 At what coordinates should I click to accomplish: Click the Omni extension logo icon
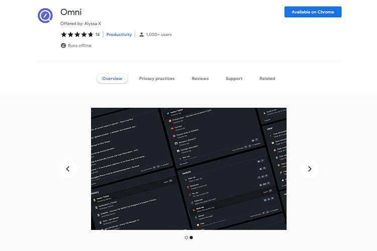[45, 16]
